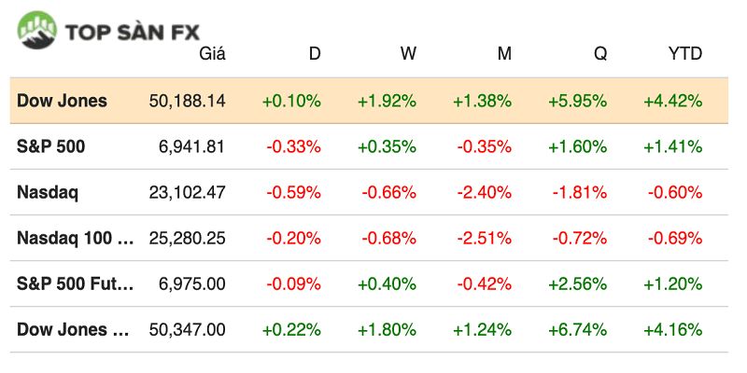Click the S&P 500 price 6,941.81
Screen dimensions: 747x373
coord(193,146)
